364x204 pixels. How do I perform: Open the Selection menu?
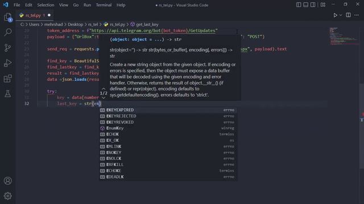45,5
